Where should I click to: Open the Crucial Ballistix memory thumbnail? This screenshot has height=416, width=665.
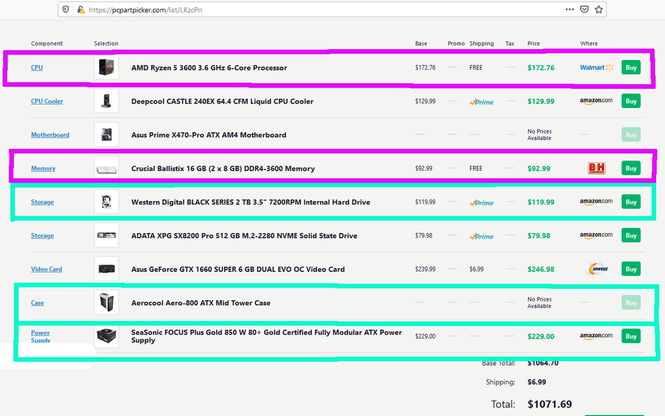[106, 168]
